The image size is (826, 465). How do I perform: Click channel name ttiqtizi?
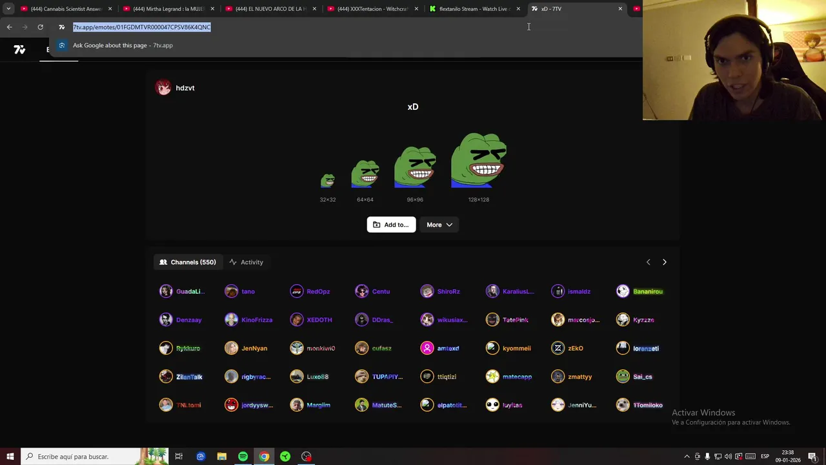point(447,377)
